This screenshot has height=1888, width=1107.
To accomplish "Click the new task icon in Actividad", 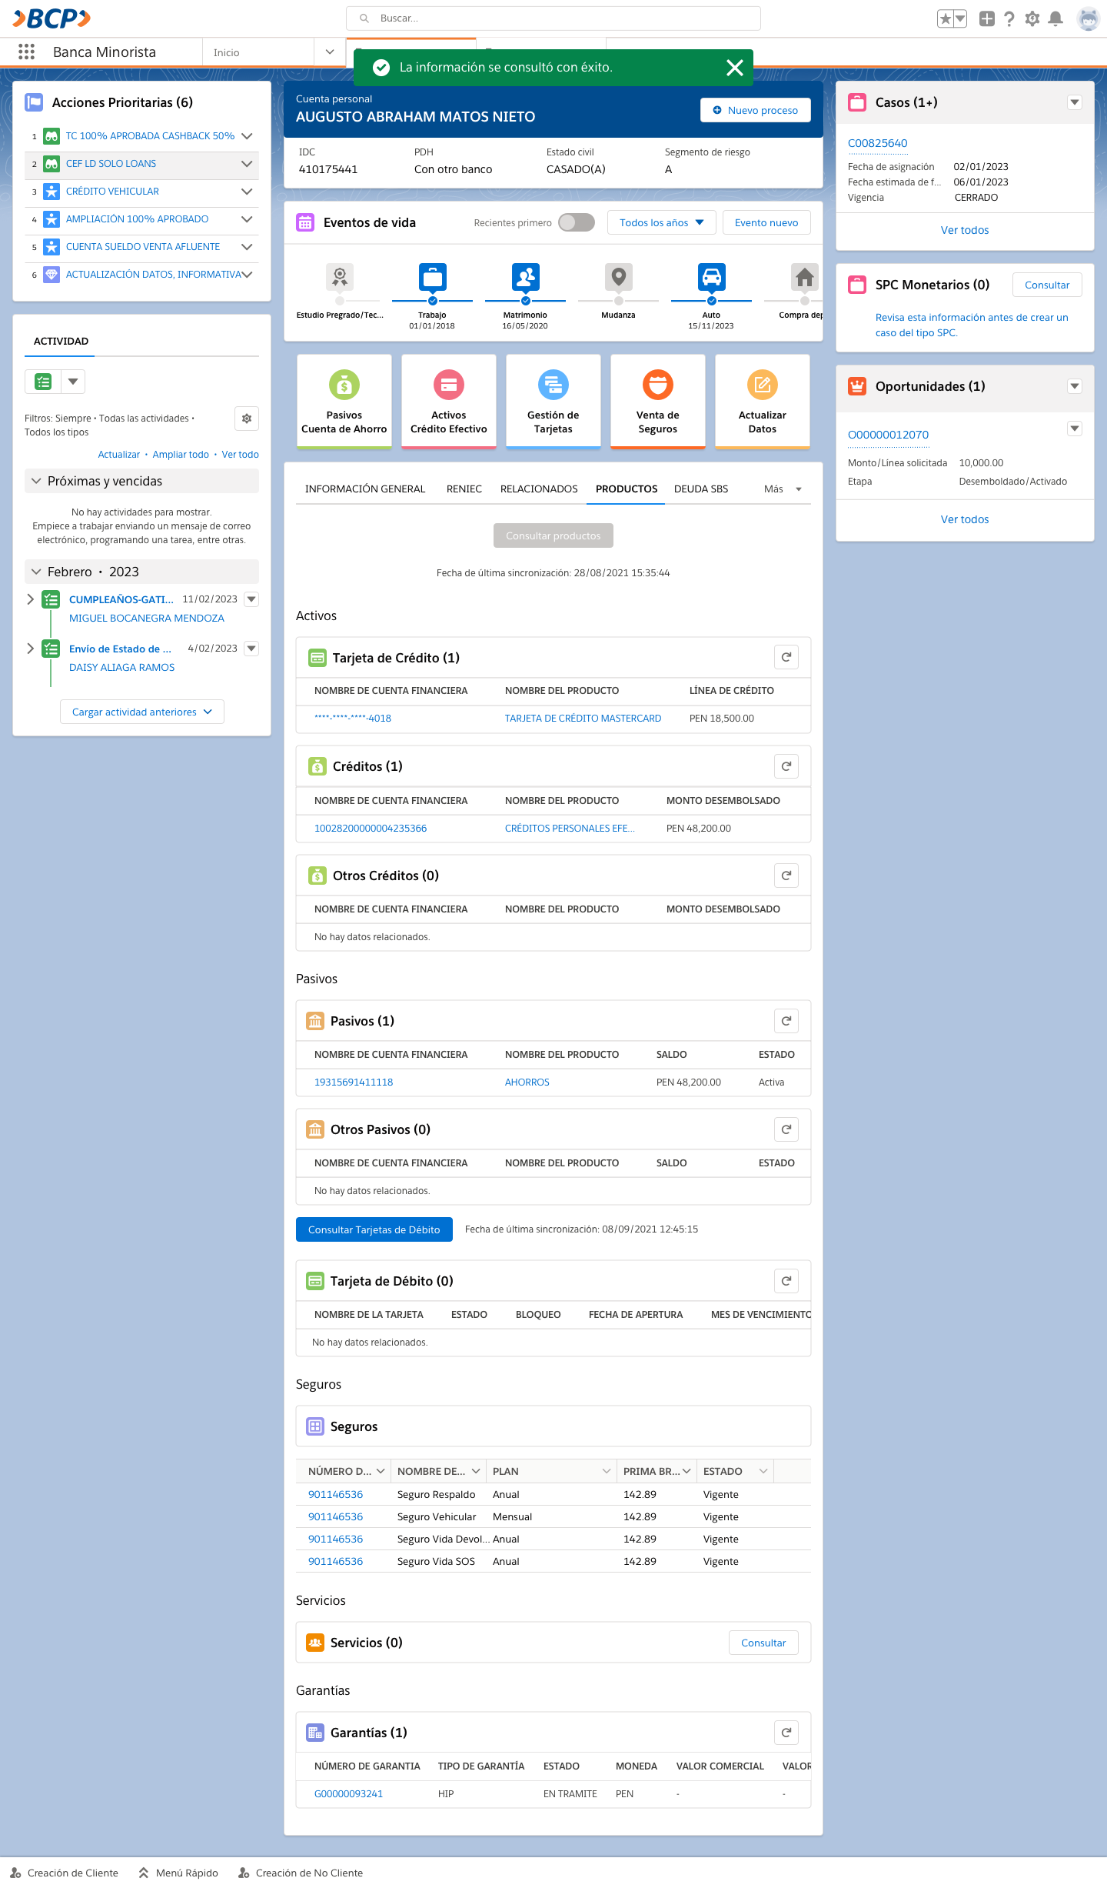I will [x=43, y=382].
